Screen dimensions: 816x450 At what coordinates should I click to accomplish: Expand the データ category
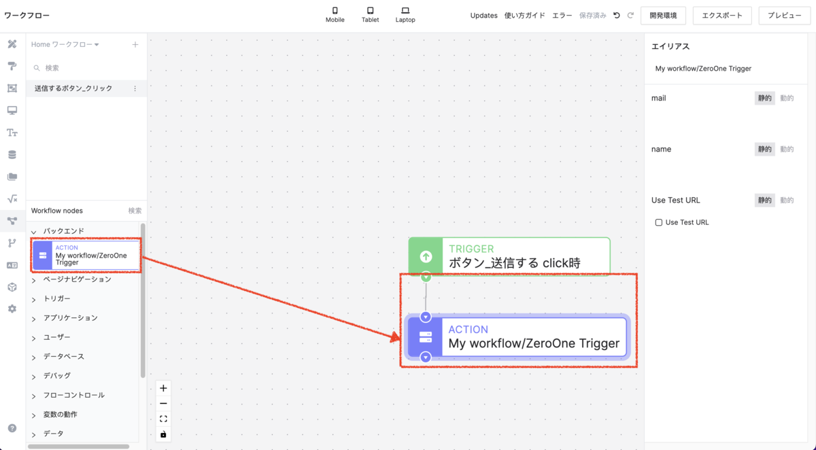[33, 434]
